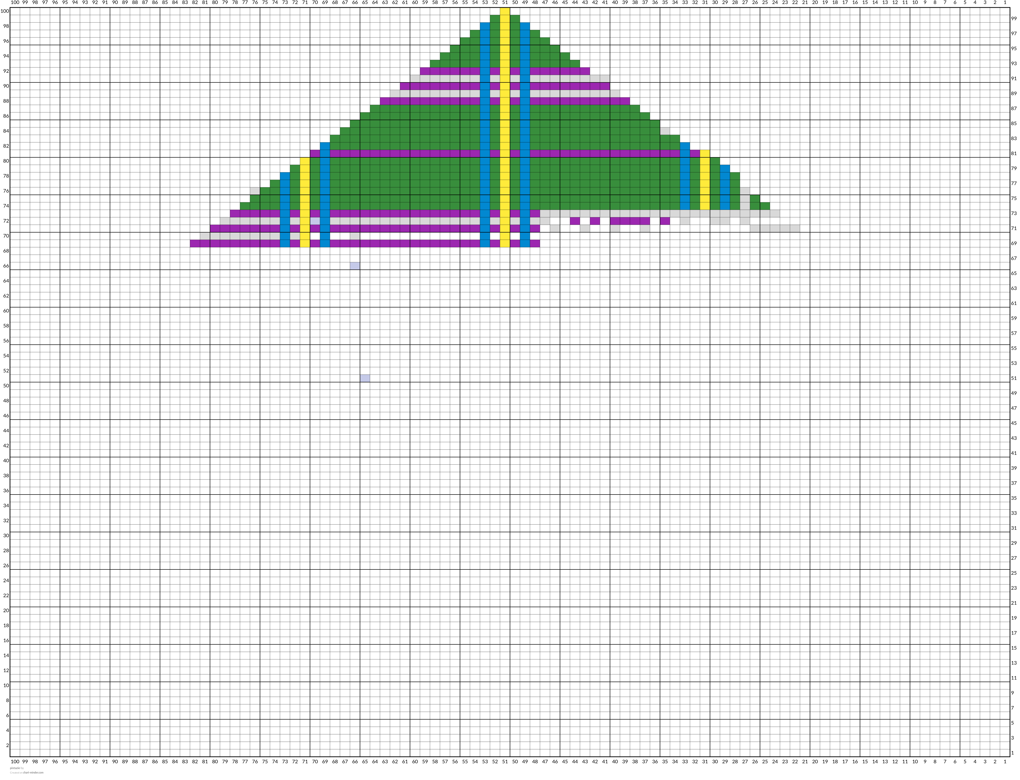Click row number 72 on the left axis
This screenshot has width=1020, height=780.
(6, 221)
